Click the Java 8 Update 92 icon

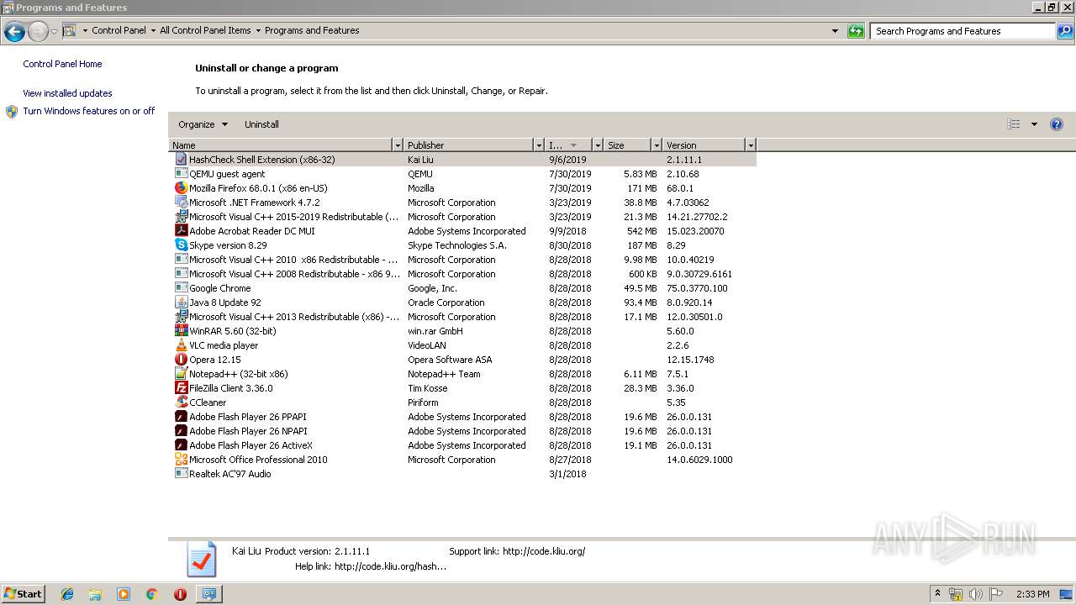(181, 302)
